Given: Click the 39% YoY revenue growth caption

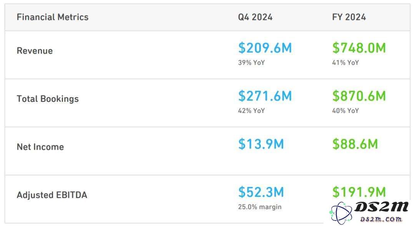Looking at the screenshot, I should click(251, 62).
